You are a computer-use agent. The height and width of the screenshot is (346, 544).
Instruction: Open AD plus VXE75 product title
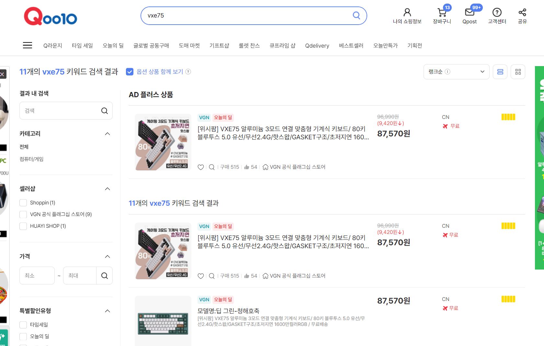pos(283,133)
